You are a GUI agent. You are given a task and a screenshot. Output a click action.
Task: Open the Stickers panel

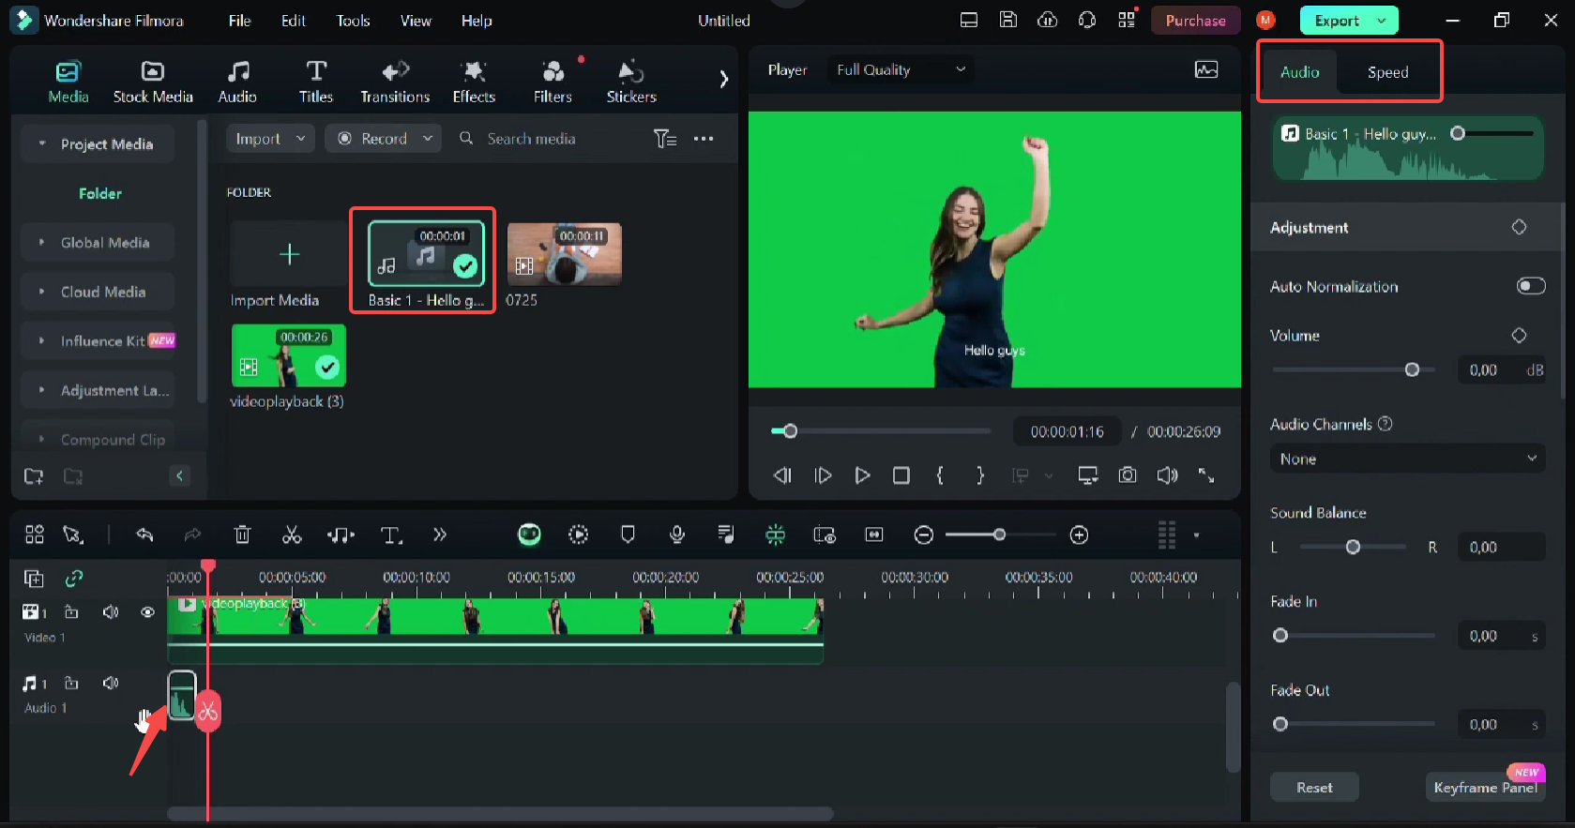point(630,82)
